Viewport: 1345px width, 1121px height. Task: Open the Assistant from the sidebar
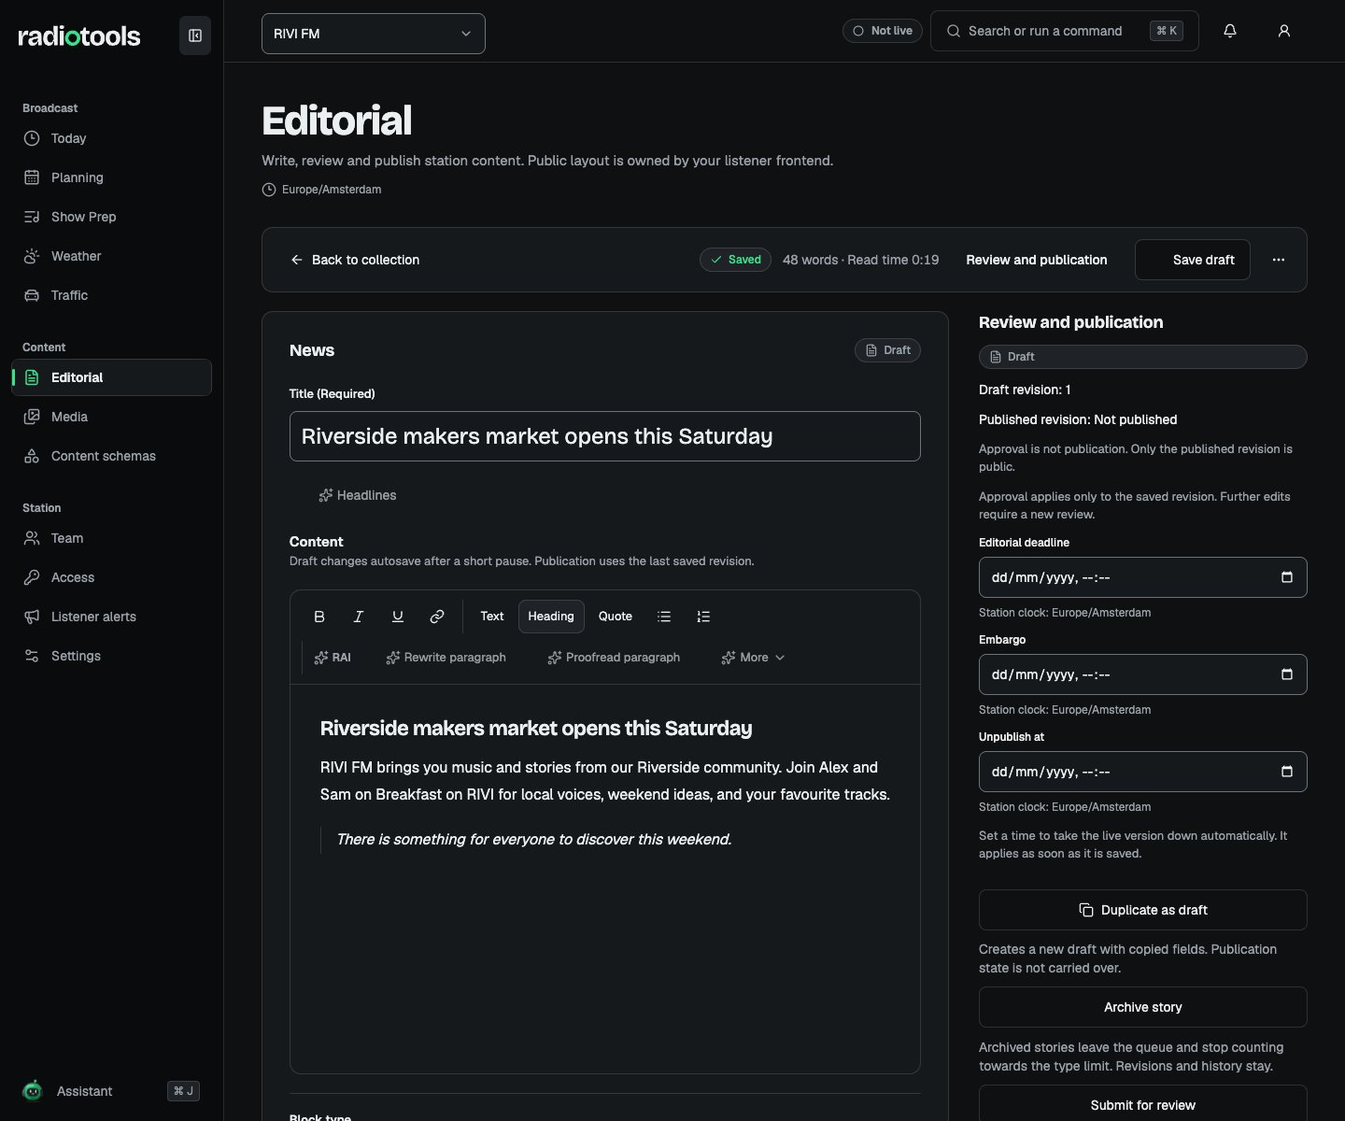pos(111,1091)
